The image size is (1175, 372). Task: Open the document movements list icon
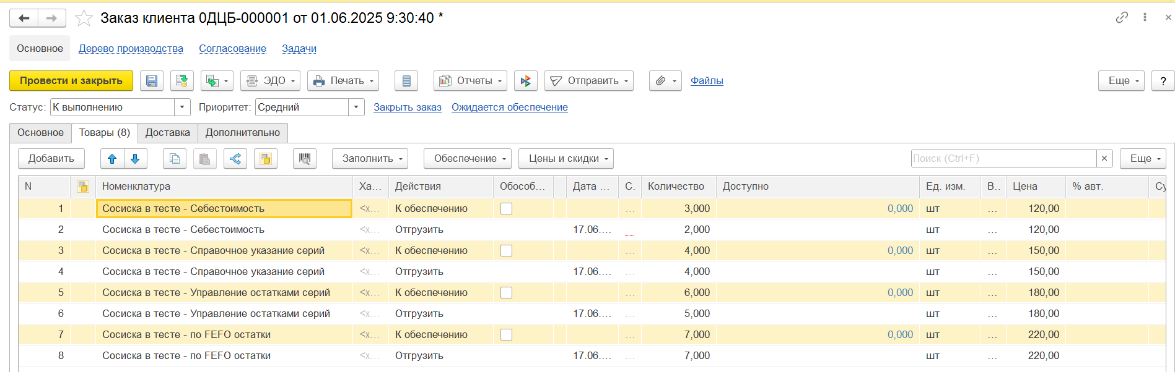coord(406,81)
